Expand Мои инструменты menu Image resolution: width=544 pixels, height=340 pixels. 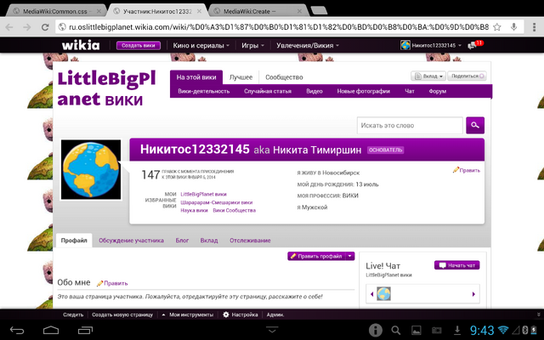click(x=188, y=314)
